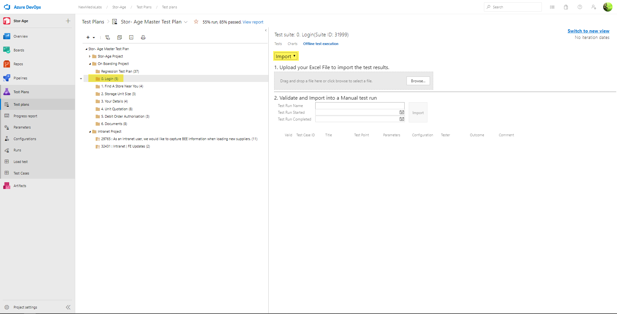The height and width of the screenshot is (314, 617).
Task: Go to NewMediaLabs breadcrumb link
Action: pos(90,7)
